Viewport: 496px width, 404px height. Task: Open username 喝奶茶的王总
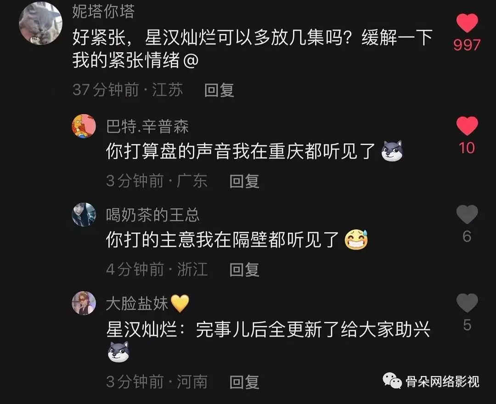point(153,215)
